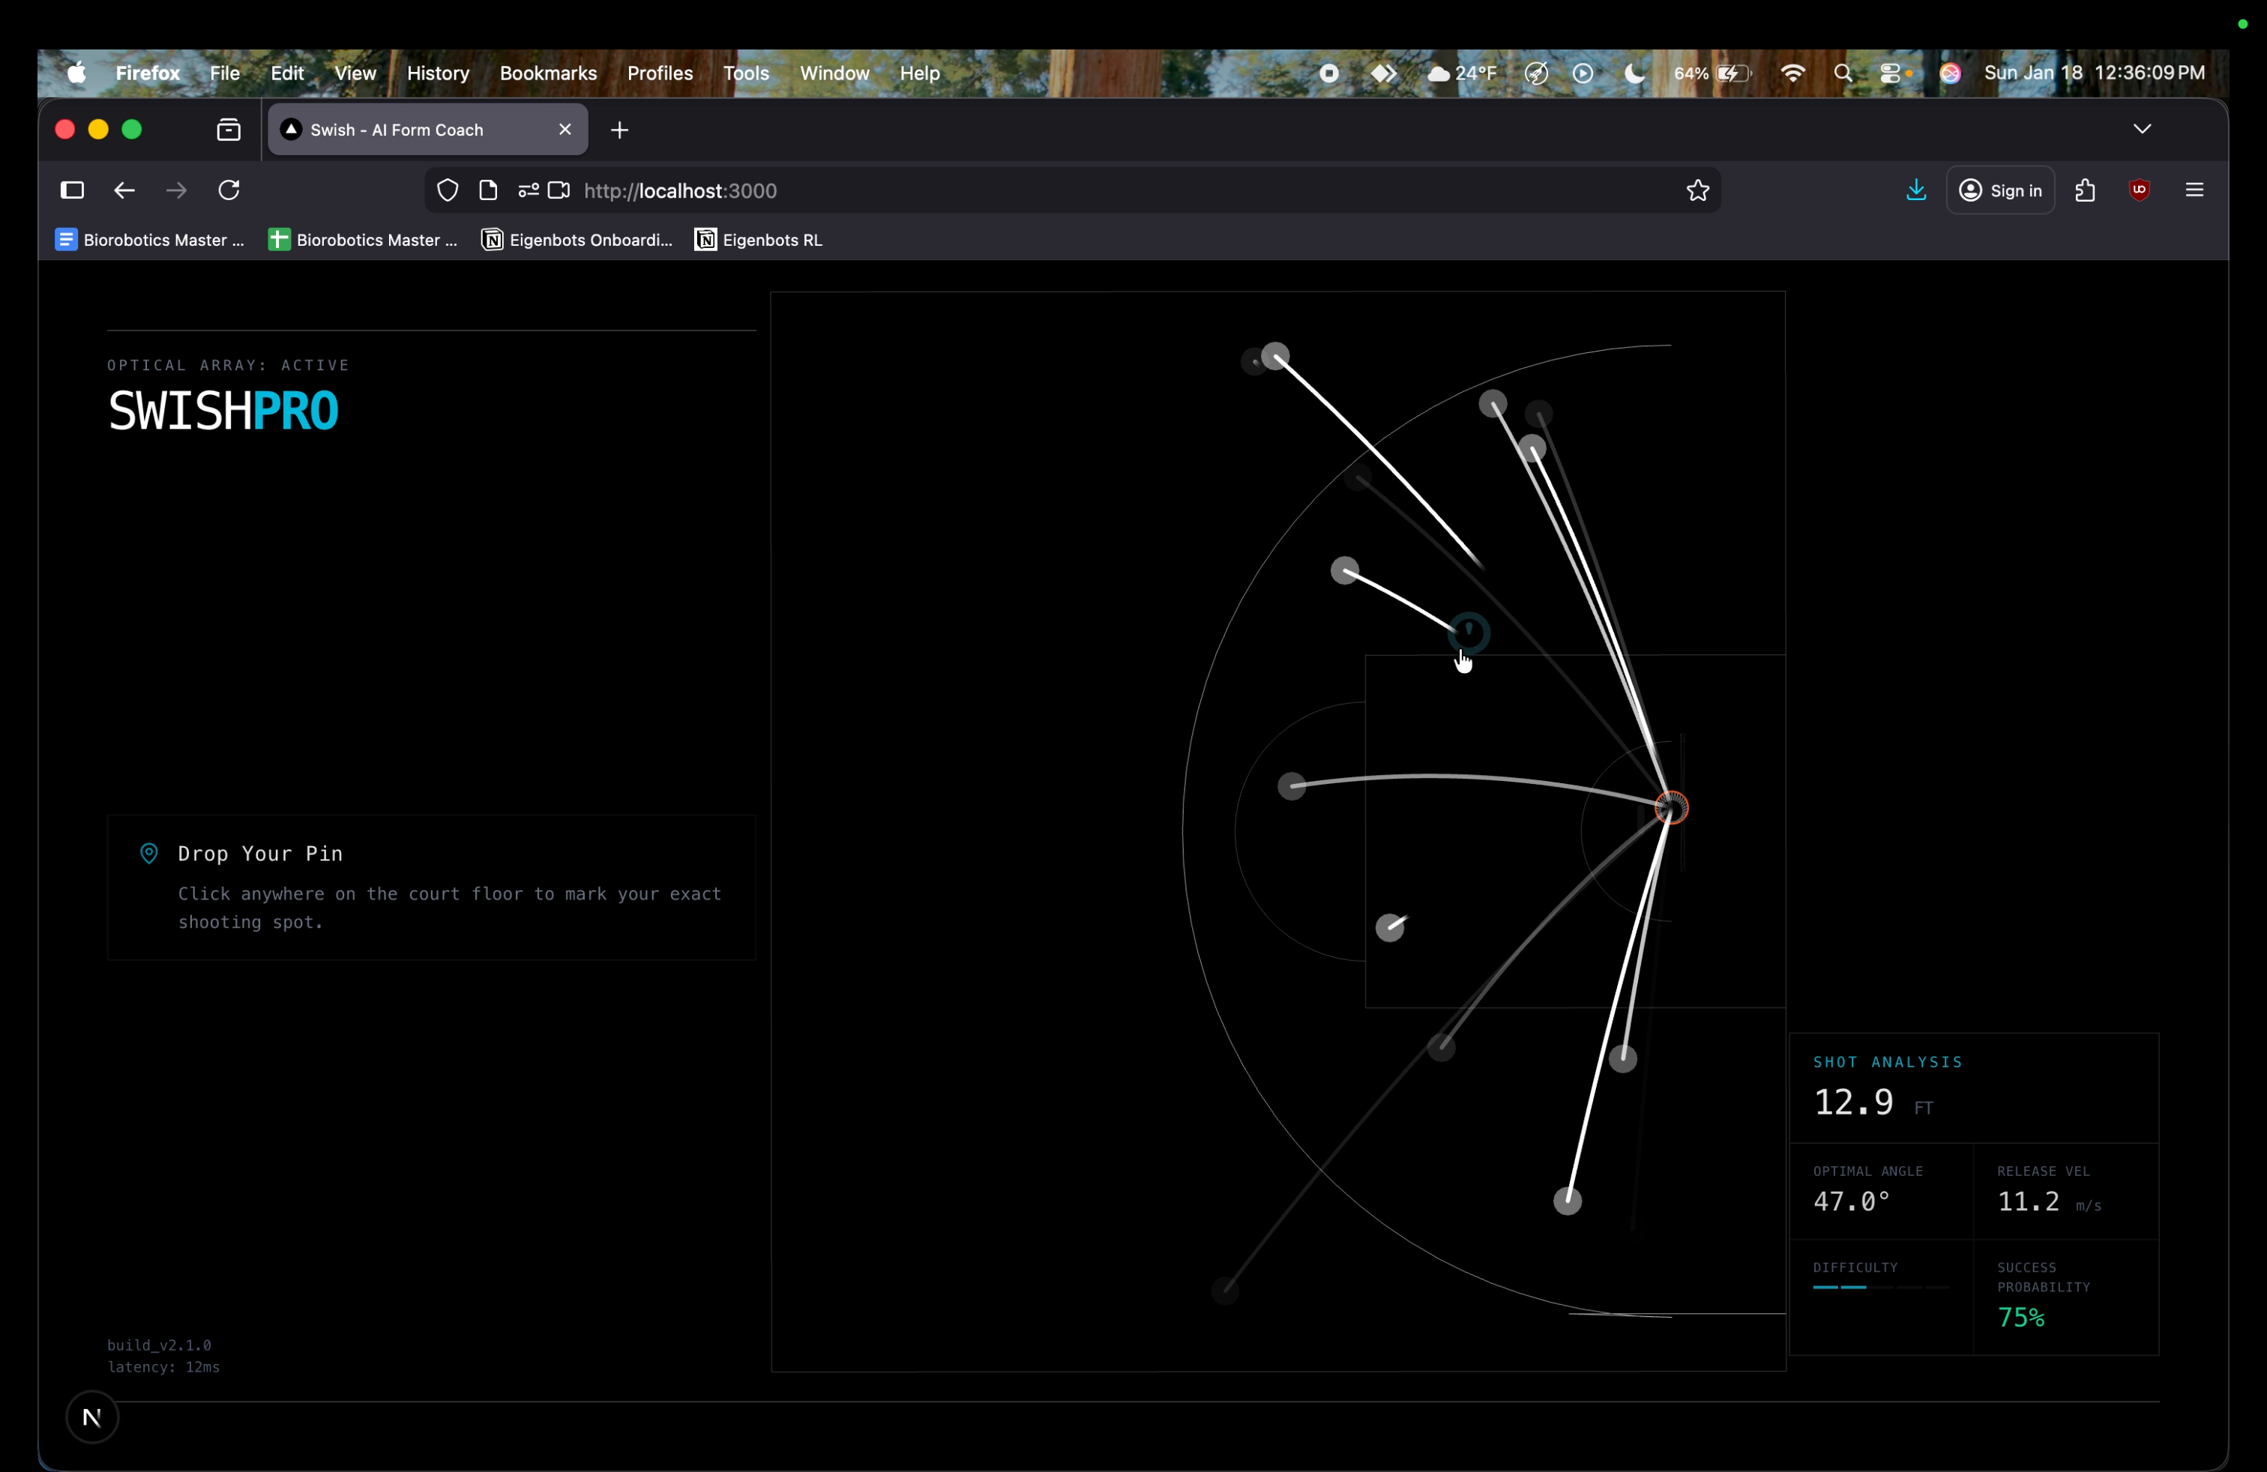2267x1472 pixels.
Task: Click the orange hoop marker on court
Action: (1671, 807)
